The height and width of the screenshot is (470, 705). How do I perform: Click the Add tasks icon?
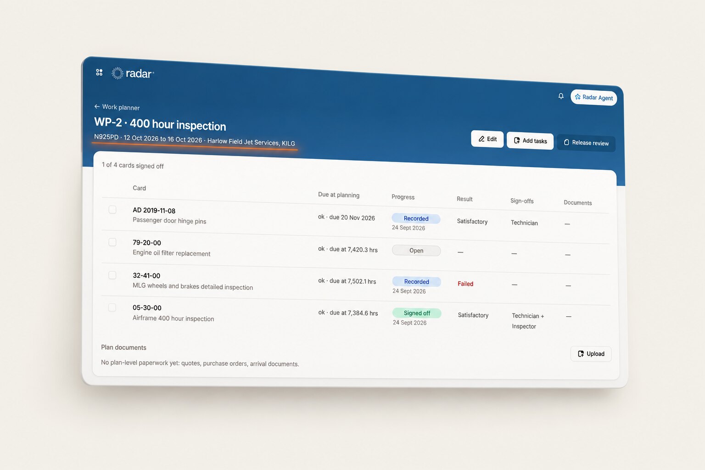(x=517, y=140)
